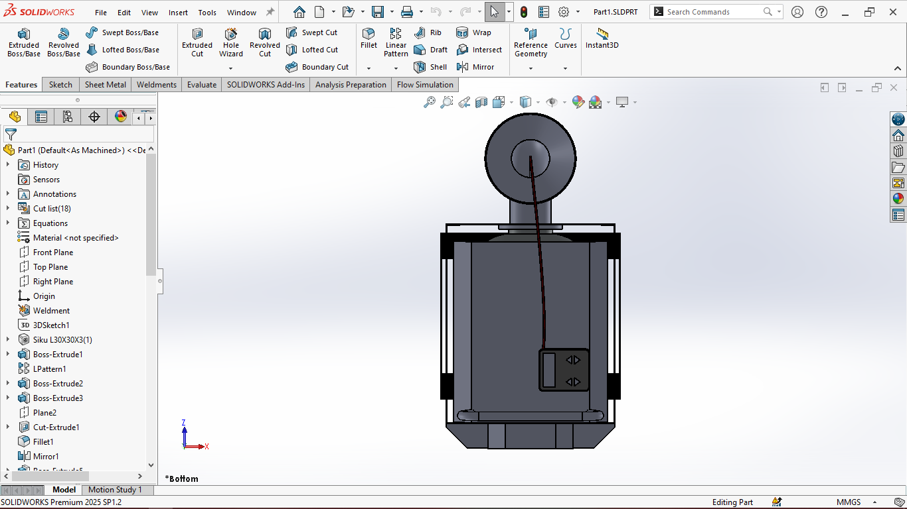Open the Reference Geometry menu
Screen dimensions: 907x509
pos(531,42)
